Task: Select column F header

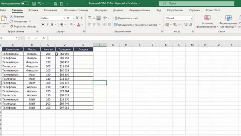Action: 100,45
